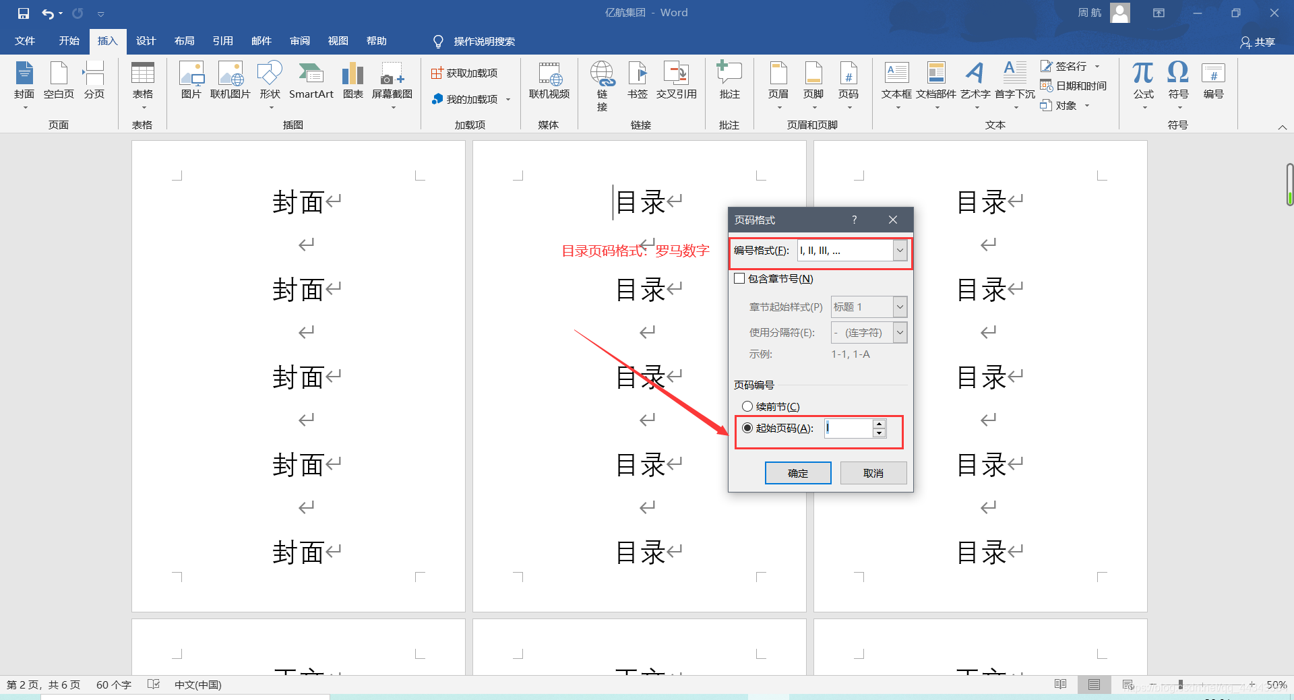The height and width of the screenshot is (700, 1294).
Task: Click the 第 2 页, 共 6 页 status indicator
Action: point(43,685)
